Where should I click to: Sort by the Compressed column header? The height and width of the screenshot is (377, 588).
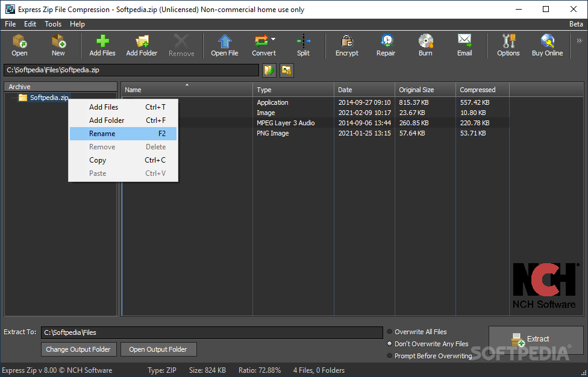(483, 90)
